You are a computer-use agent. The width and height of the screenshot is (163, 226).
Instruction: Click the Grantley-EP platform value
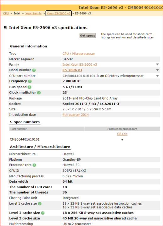tap(71, 159)
